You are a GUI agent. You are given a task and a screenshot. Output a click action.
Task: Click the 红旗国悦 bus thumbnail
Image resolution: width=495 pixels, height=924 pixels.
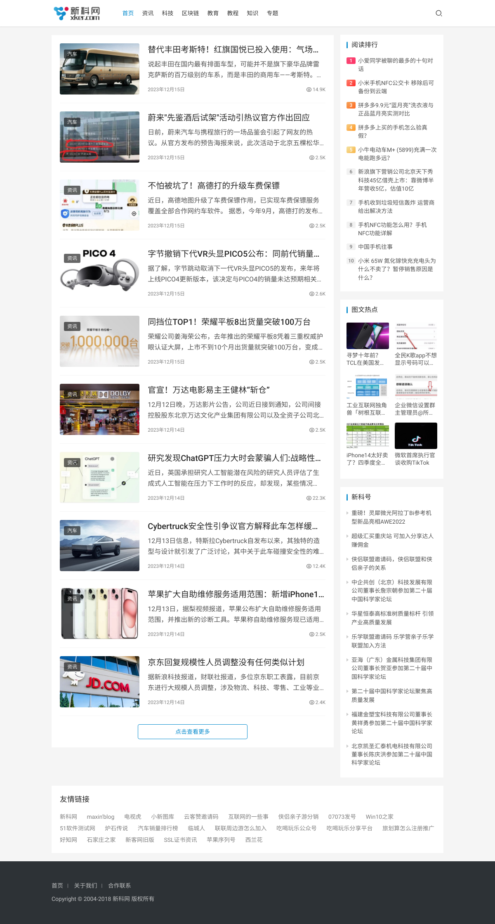[x=99, y=69]
